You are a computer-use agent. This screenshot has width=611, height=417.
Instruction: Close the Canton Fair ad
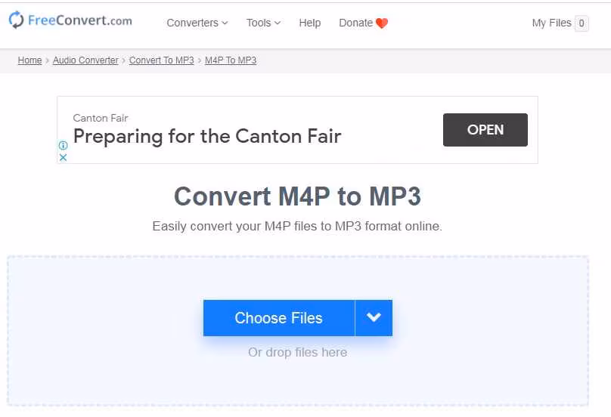point(64,157)
